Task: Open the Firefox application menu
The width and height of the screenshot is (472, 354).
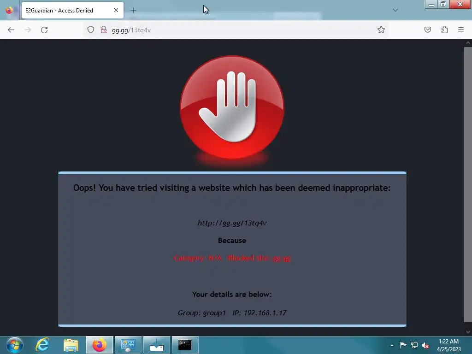Action: (461, 29)
